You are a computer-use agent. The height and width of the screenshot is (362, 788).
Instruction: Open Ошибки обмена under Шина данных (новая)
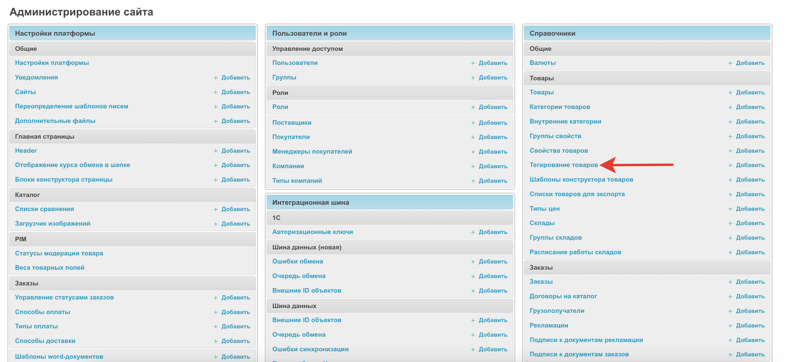(x=297, y=261)
